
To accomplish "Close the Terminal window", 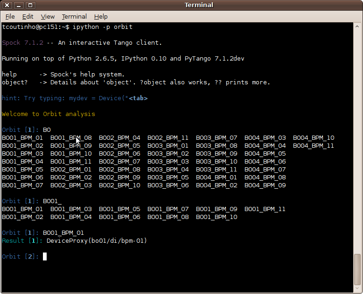I will point(7,5).
